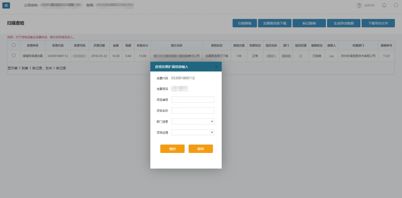Click the 保存 button
The height and width of the screenshot is (198, 402).
point(201,149)
